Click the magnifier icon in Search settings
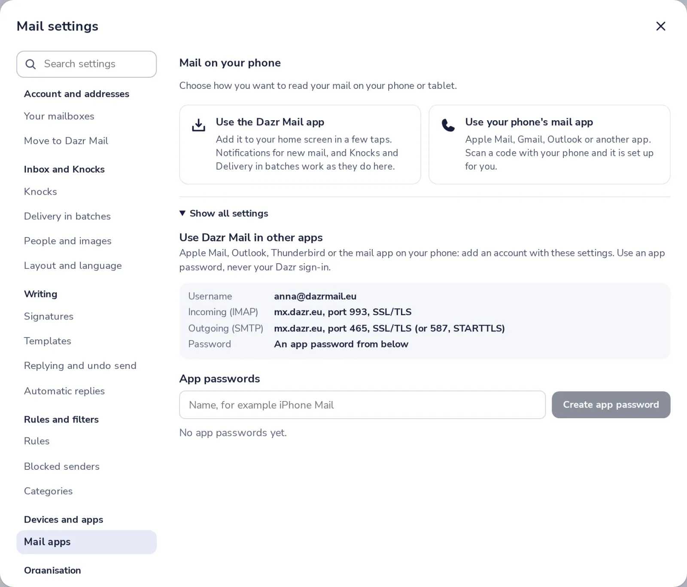Viewport: 687px width, 587px height. (30, 64)
